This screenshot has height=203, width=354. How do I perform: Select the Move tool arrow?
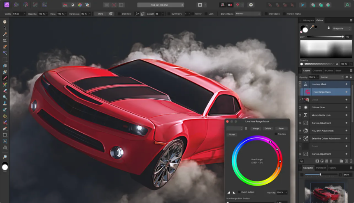(5, 28)
